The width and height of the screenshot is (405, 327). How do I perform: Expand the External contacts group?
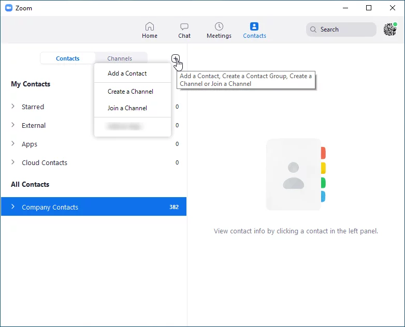[x=13, y=125]
